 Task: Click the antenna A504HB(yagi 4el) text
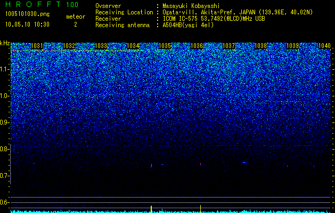(x=188, y=25)
